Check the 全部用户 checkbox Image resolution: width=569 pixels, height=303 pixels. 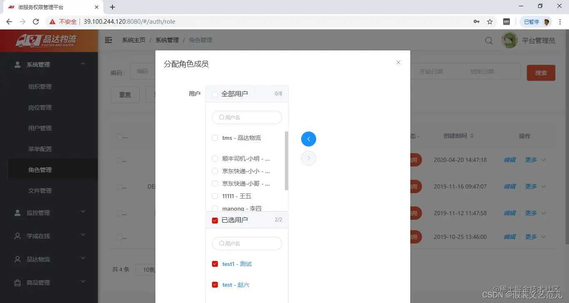215,94
